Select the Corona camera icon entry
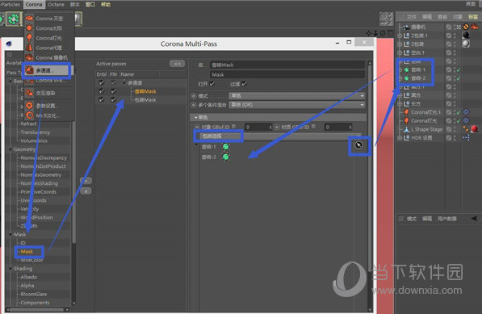This screenshot has width=482, height=314. pyautogui.click(x=29, y=57)
